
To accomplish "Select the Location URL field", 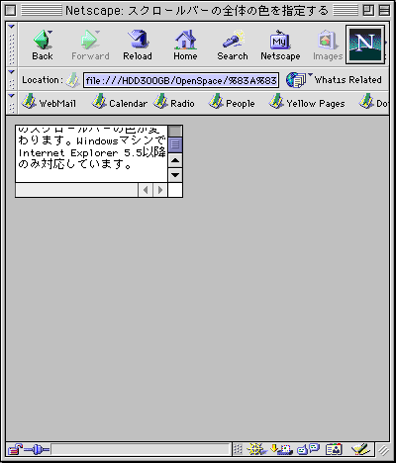I will tap(181, 80).
